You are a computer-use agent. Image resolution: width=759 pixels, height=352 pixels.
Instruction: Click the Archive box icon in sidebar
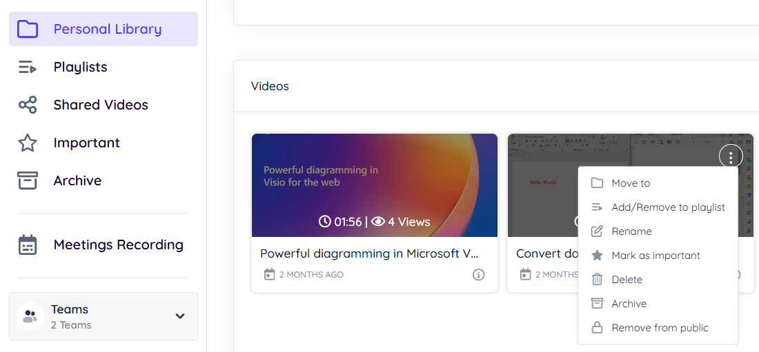pos(28,180)
